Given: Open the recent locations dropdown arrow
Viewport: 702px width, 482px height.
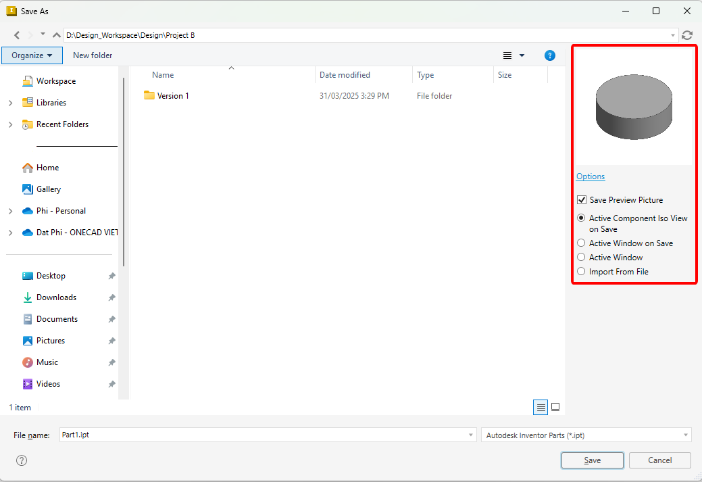Looking at the screenshot, I should point(43,34).
